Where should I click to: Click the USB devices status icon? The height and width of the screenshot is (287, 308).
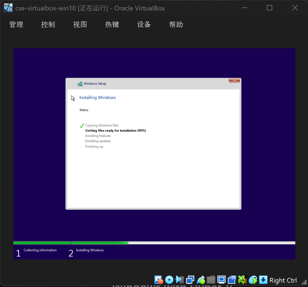tap(201, 280)
